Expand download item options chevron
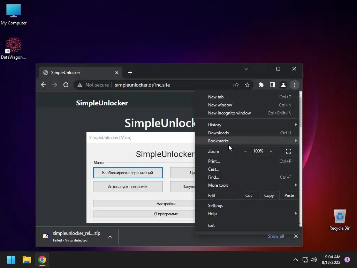The image size is (357, 268). [110, 237]
